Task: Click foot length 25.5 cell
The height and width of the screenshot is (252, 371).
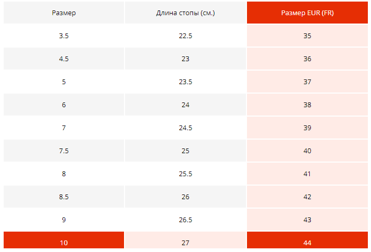Action: (185, 174)
